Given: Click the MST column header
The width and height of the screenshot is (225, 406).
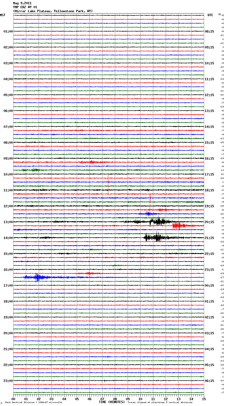Looking at the screenshot, I should [3, 15].
